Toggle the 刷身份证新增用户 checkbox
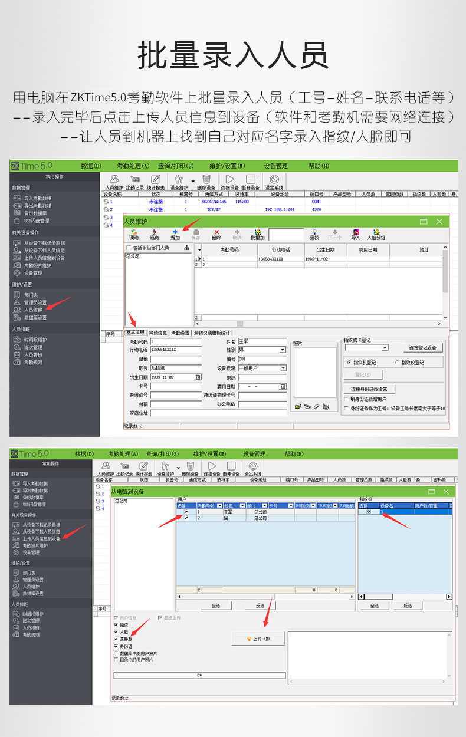This screenshot has width=466, height=737. 346,399
